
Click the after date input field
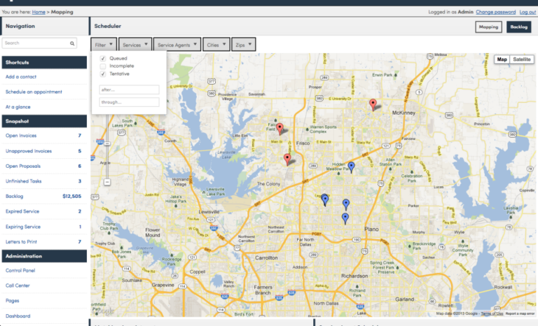pyautogui.click(x=129, y=90)
